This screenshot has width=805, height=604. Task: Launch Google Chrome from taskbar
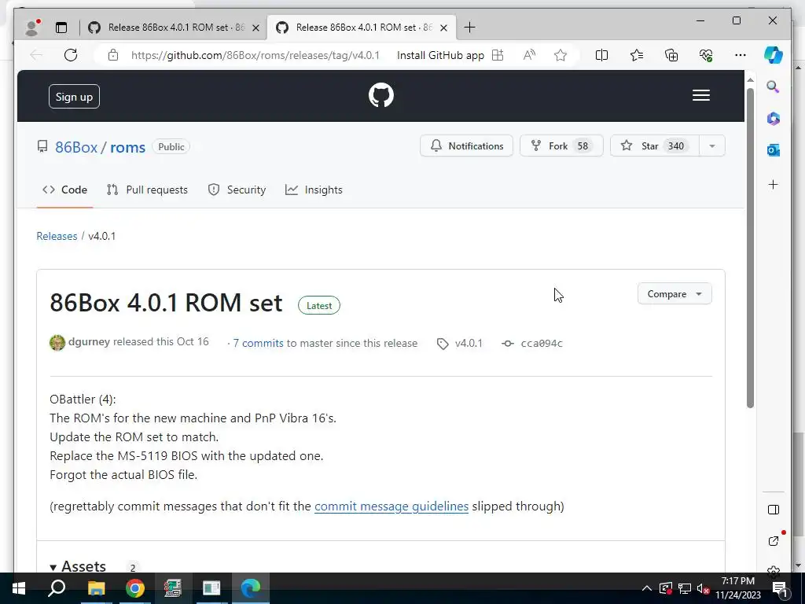tap(135, 588)
